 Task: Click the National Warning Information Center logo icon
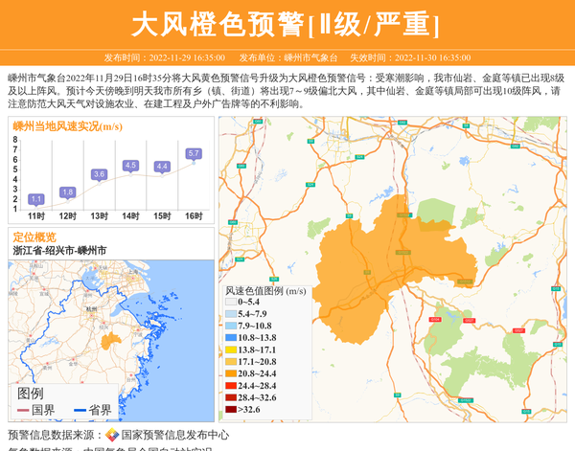[112, 434]
